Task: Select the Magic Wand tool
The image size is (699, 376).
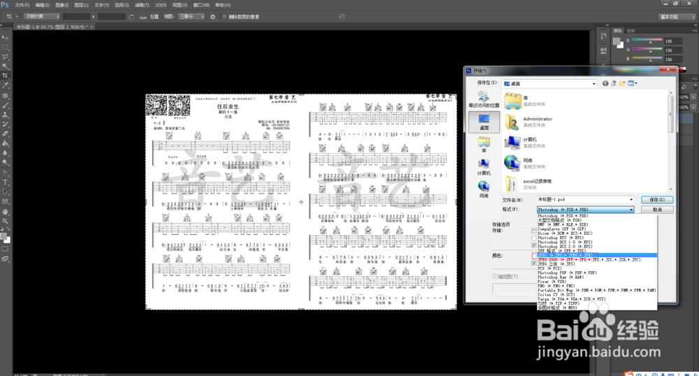Action: [x=6, y=66]
